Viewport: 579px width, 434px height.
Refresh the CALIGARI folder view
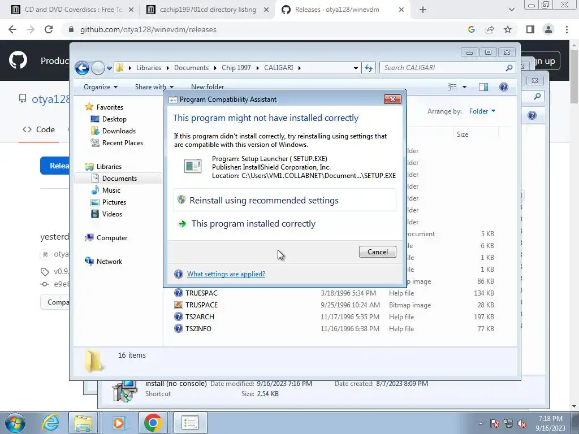pos(369,68)
